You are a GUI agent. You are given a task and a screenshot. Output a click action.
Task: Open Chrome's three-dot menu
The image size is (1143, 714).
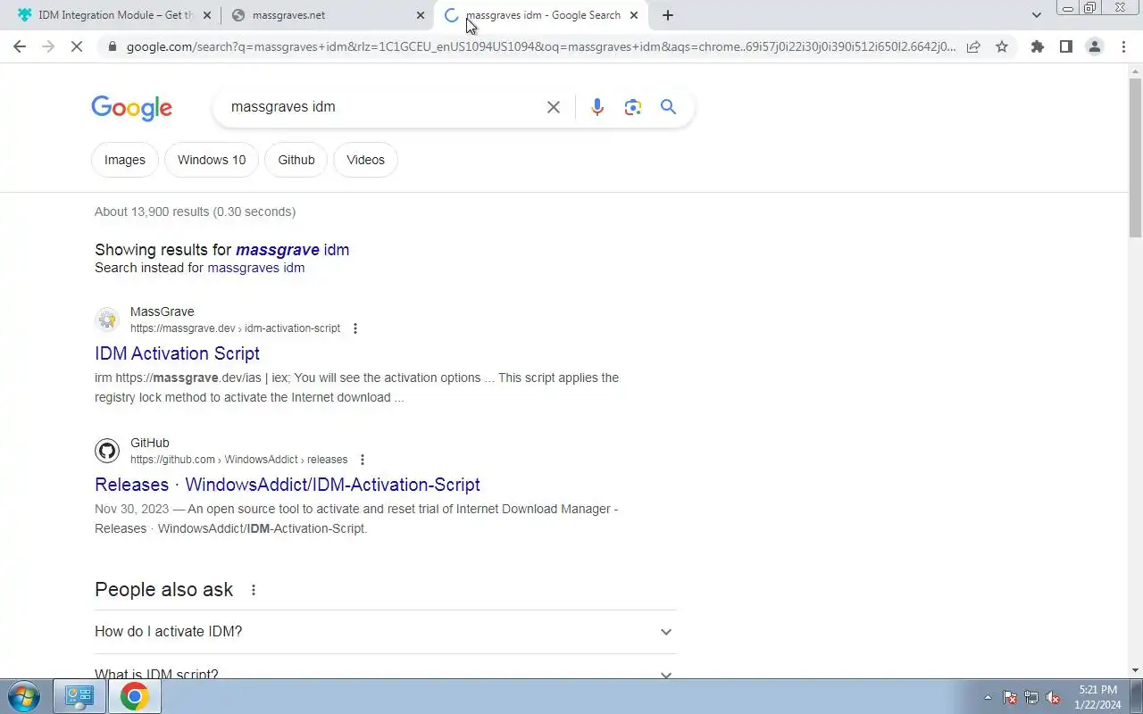click(1123, 46)
